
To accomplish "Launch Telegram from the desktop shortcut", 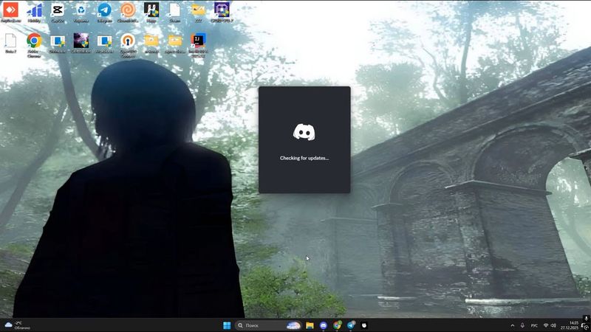I will coord(104,10).
